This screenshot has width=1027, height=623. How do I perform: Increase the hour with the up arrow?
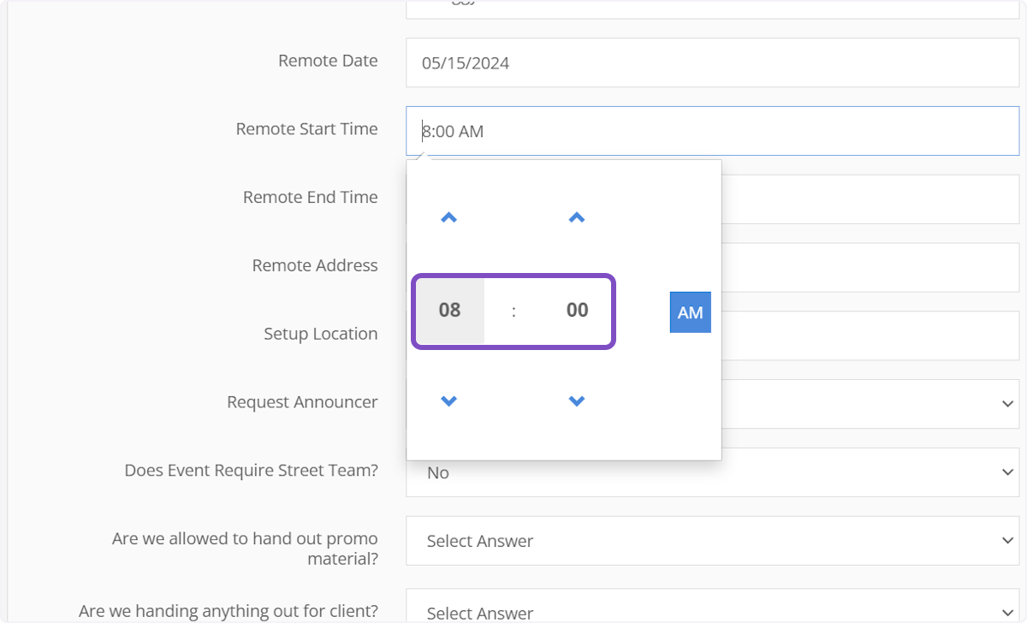pos(448,218)
